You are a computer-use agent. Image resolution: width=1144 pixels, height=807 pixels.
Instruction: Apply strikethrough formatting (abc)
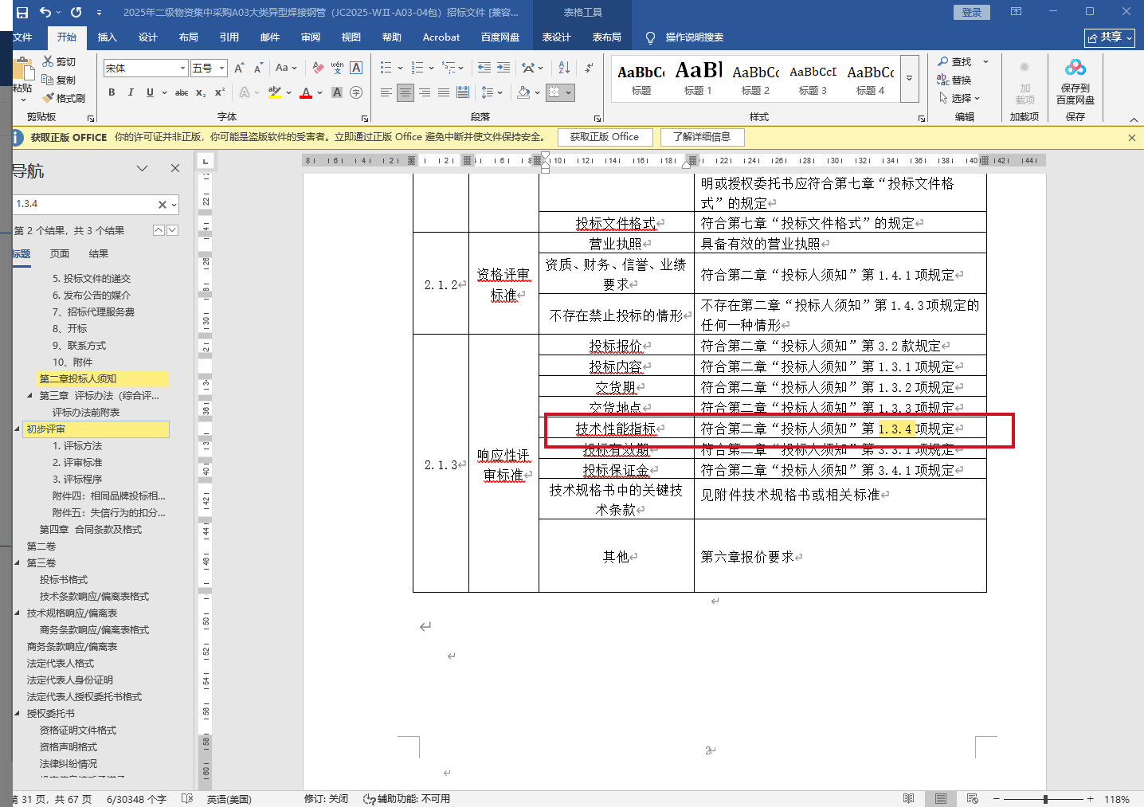(182, 92)
